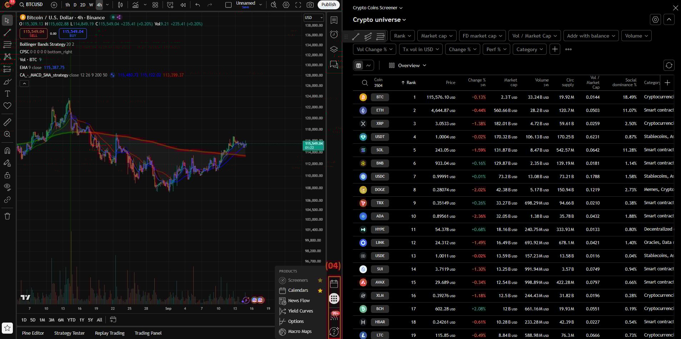Open the Strategy Tester tab
Viewport: 681px width, 339px height.
tap(69, 333)
